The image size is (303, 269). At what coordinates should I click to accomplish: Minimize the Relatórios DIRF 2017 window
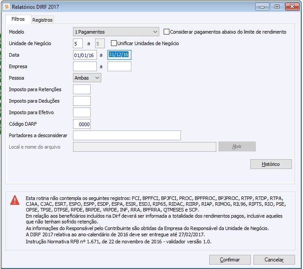[x=262, y=7]
